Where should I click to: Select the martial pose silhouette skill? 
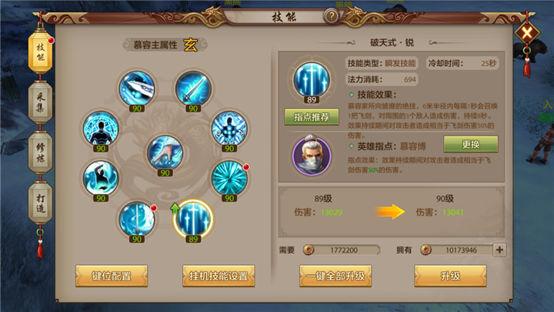(x=101, y=178)
